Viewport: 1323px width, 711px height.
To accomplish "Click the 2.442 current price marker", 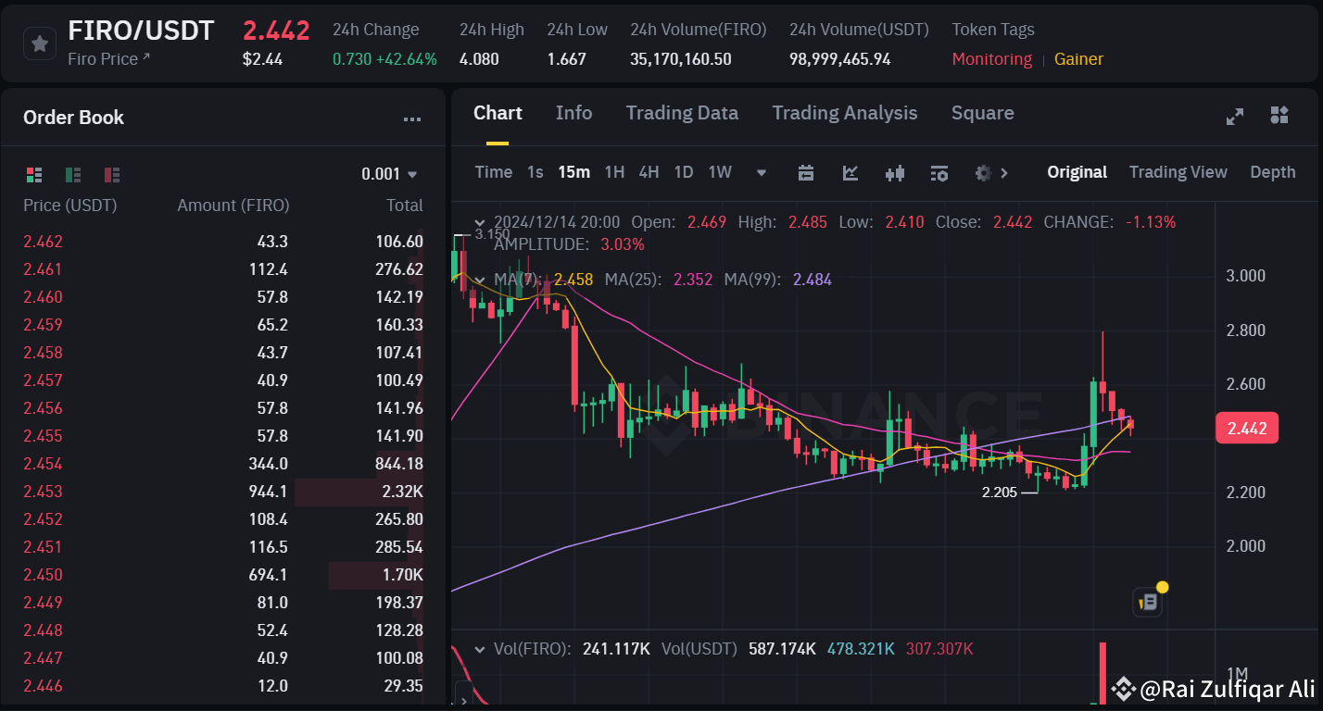I will [x=1246, y=429].
